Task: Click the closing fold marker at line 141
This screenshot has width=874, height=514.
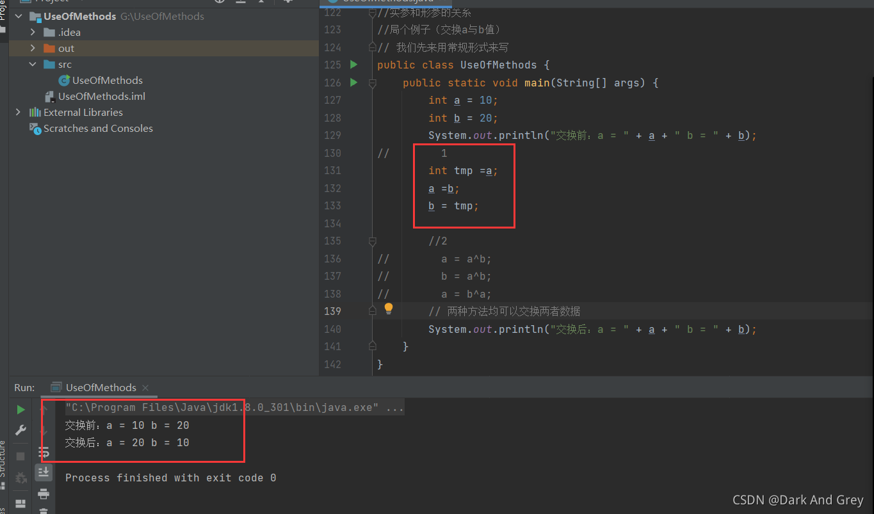Action: pyautogui.click(x=373, y=346)
